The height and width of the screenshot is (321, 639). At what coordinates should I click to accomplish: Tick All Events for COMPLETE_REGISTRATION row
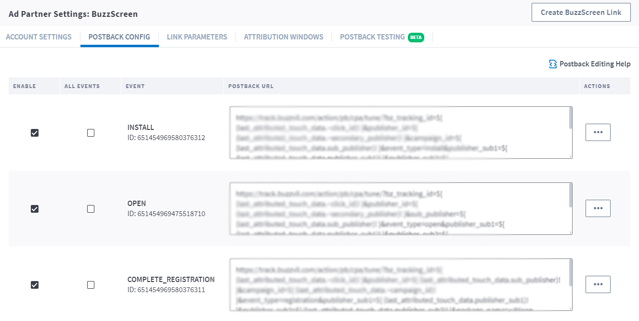tap(91, 285)
